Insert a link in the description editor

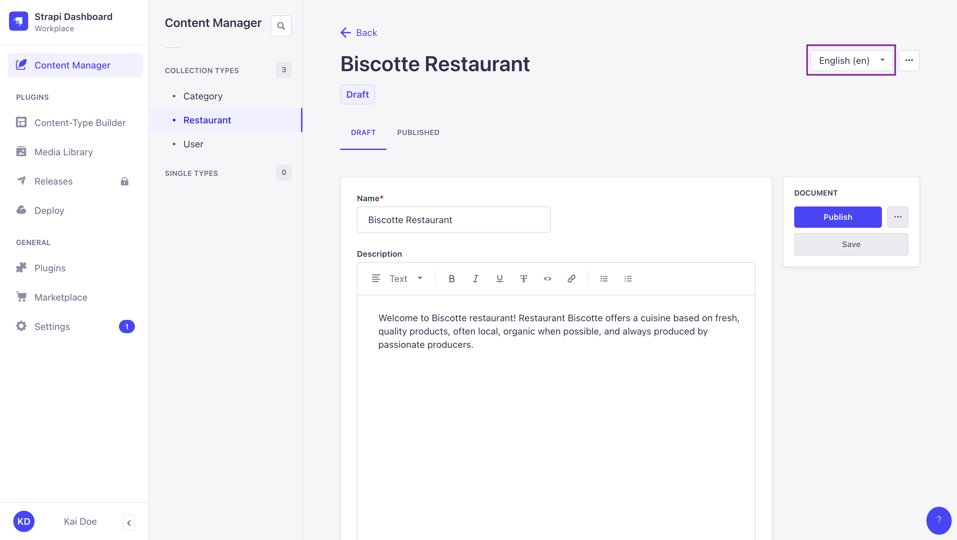(571, 278)
